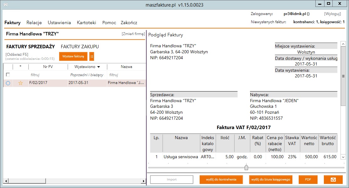Click wyślij do biura księgowego button
The width and height of the screenshot is (349, 188).
click(x=271, y=180)
